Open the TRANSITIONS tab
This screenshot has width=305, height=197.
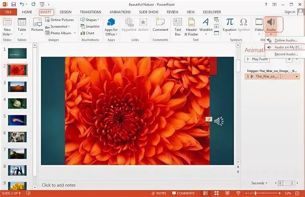point(90,12)
